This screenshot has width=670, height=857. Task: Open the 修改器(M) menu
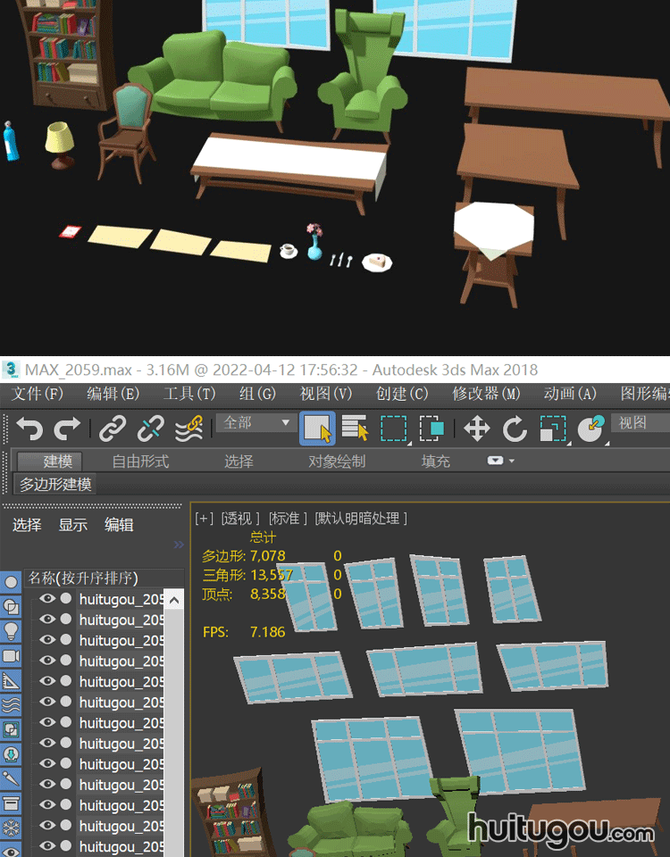pyautogui.click(x=486, y=394)
